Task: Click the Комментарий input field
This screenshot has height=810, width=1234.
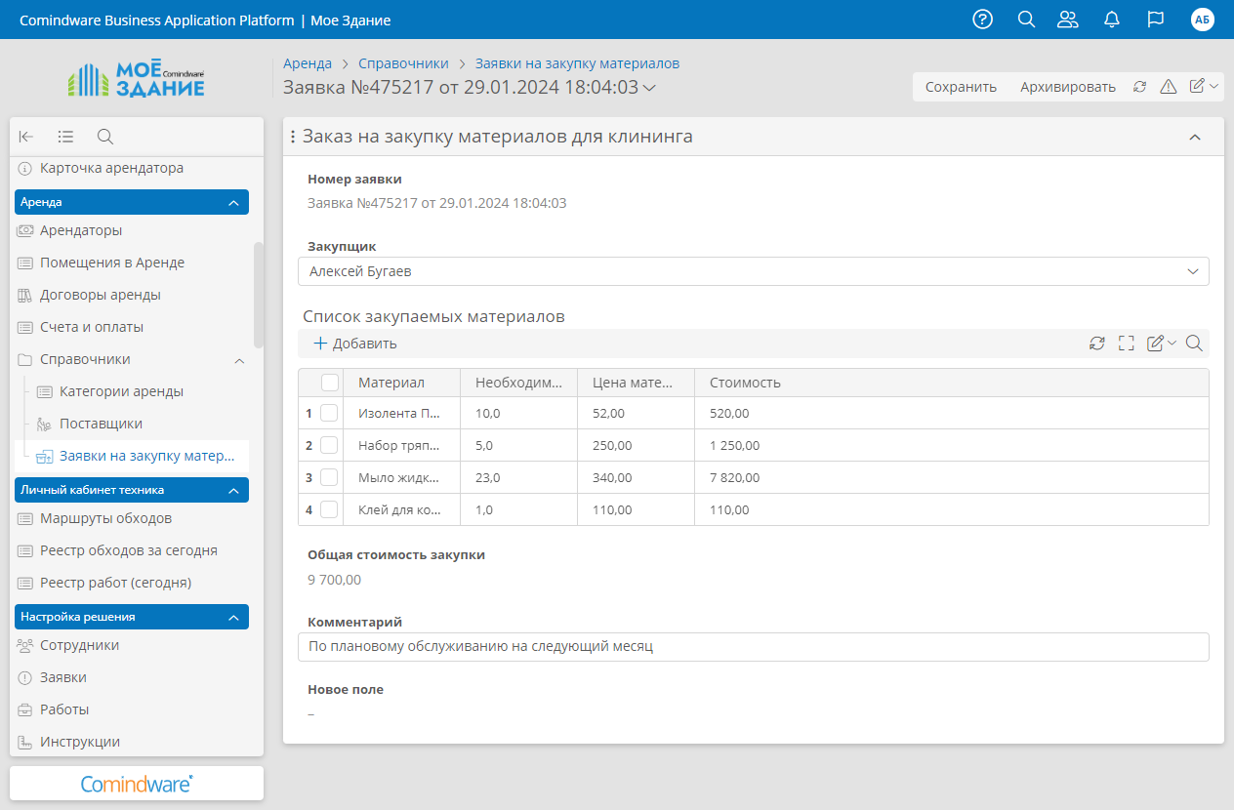Action: [753, 647]
